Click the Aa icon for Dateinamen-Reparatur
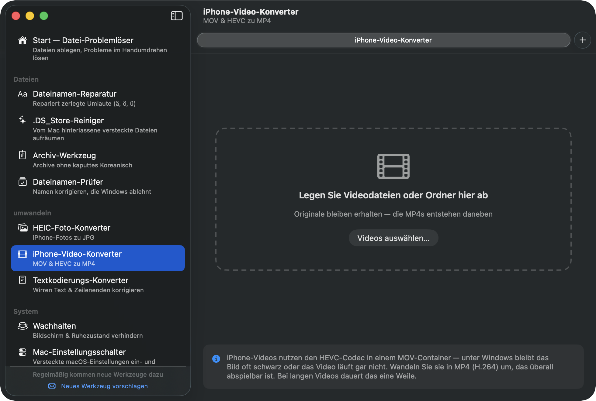The image size is (596, 401). pos(23,94)
